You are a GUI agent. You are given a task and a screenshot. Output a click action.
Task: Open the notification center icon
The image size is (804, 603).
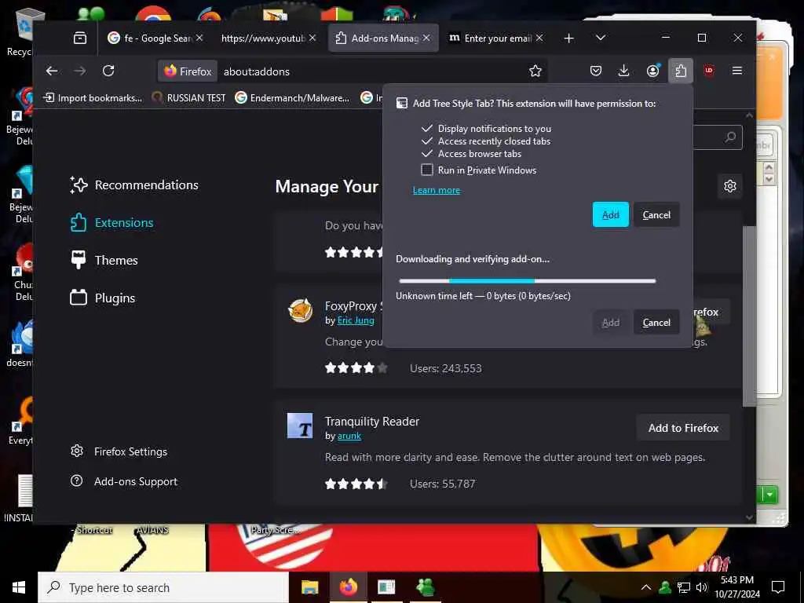(x=778, y=587)
